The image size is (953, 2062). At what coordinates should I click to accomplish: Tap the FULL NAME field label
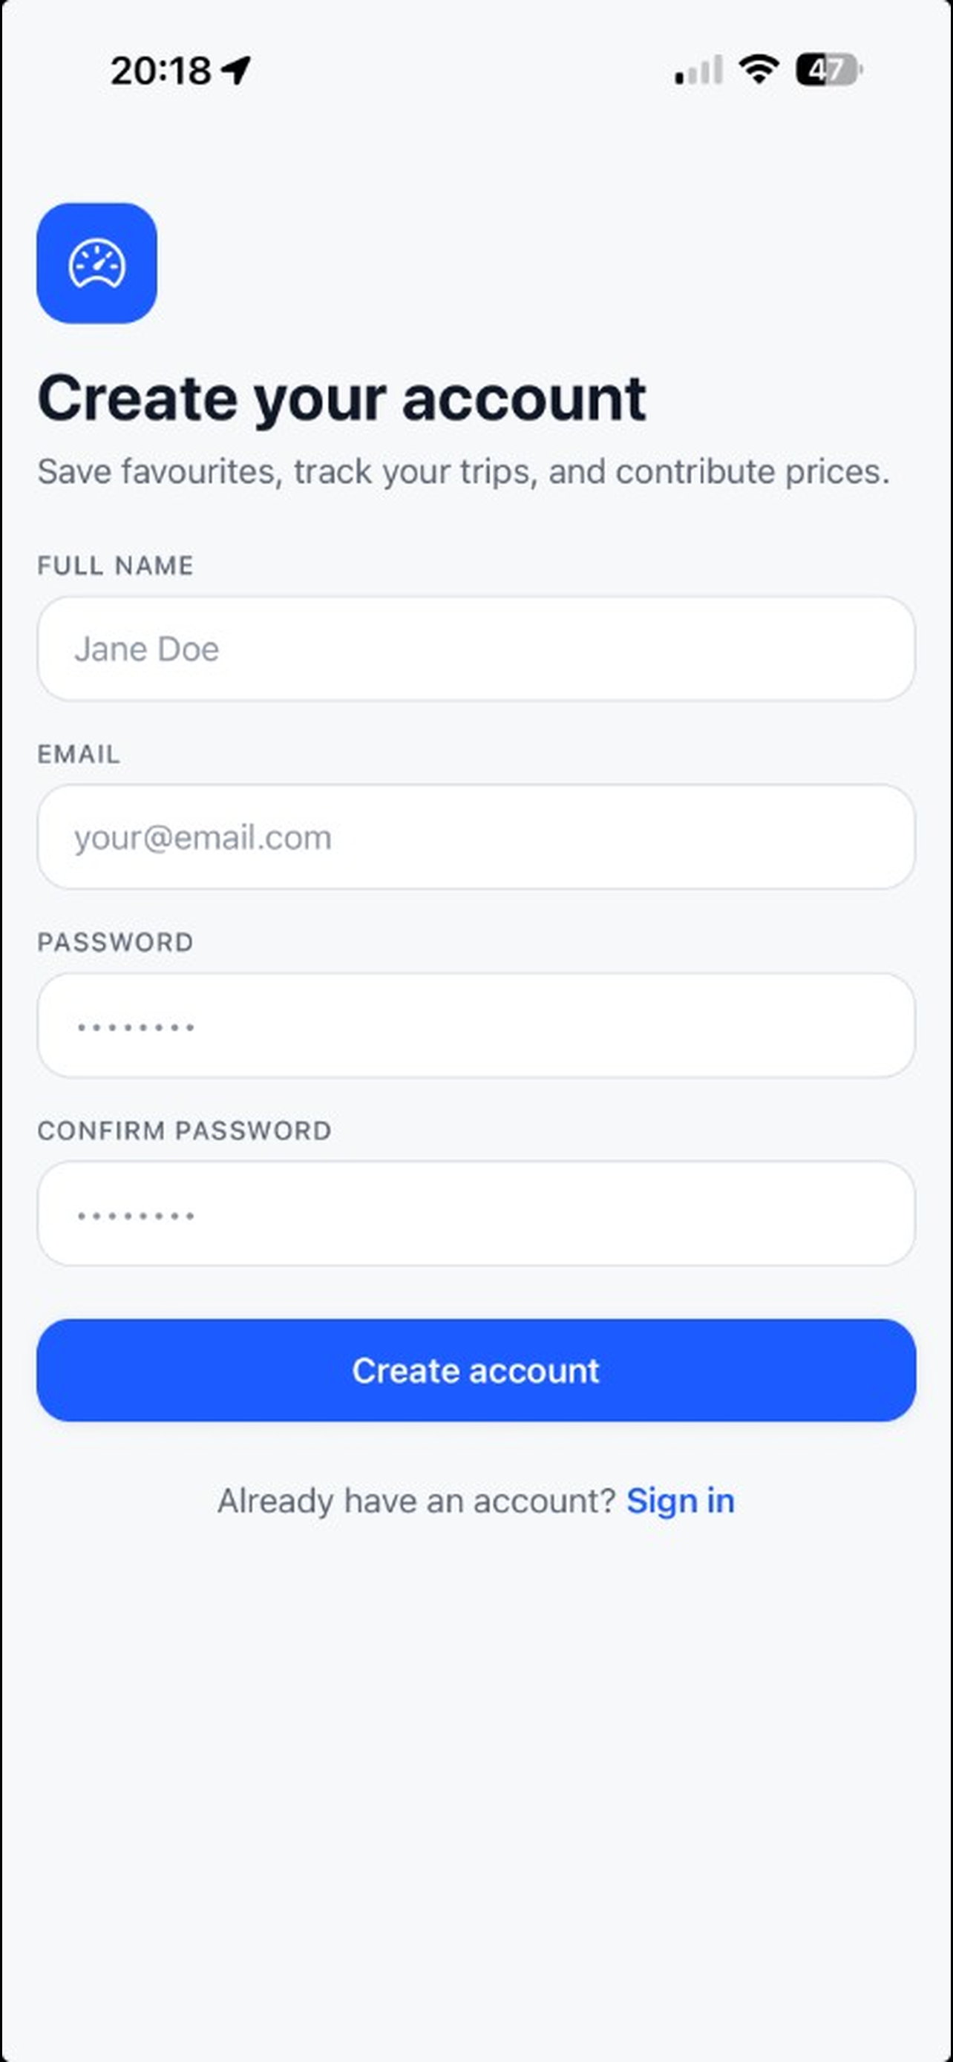[115, 566]
